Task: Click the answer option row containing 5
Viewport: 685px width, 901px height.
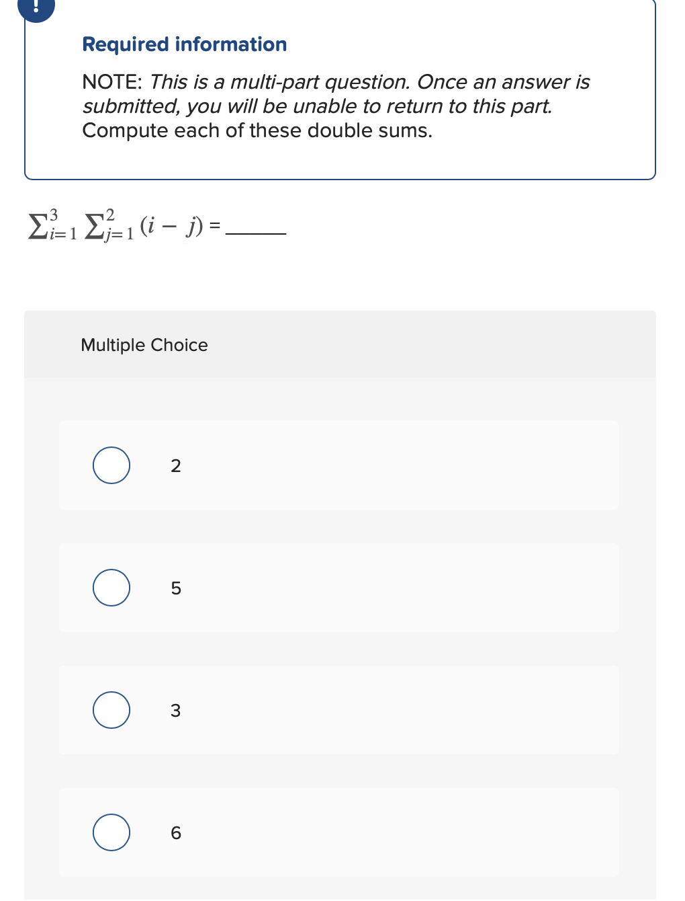Action: coord(338,588)
